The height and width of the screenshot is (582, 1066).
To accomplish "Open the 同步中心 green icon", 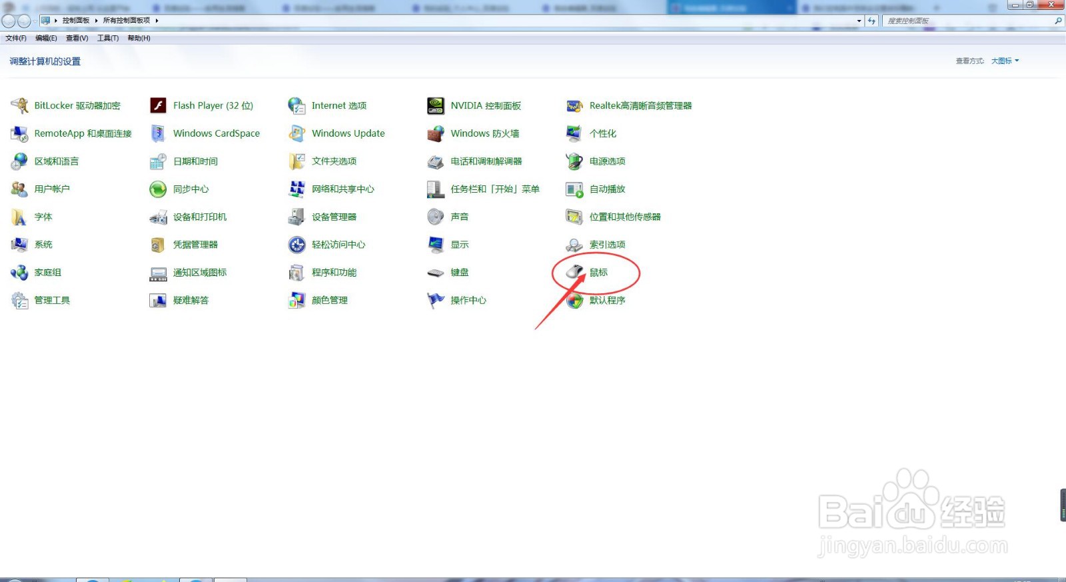I will pyautogui.click(x=158, y=189).
